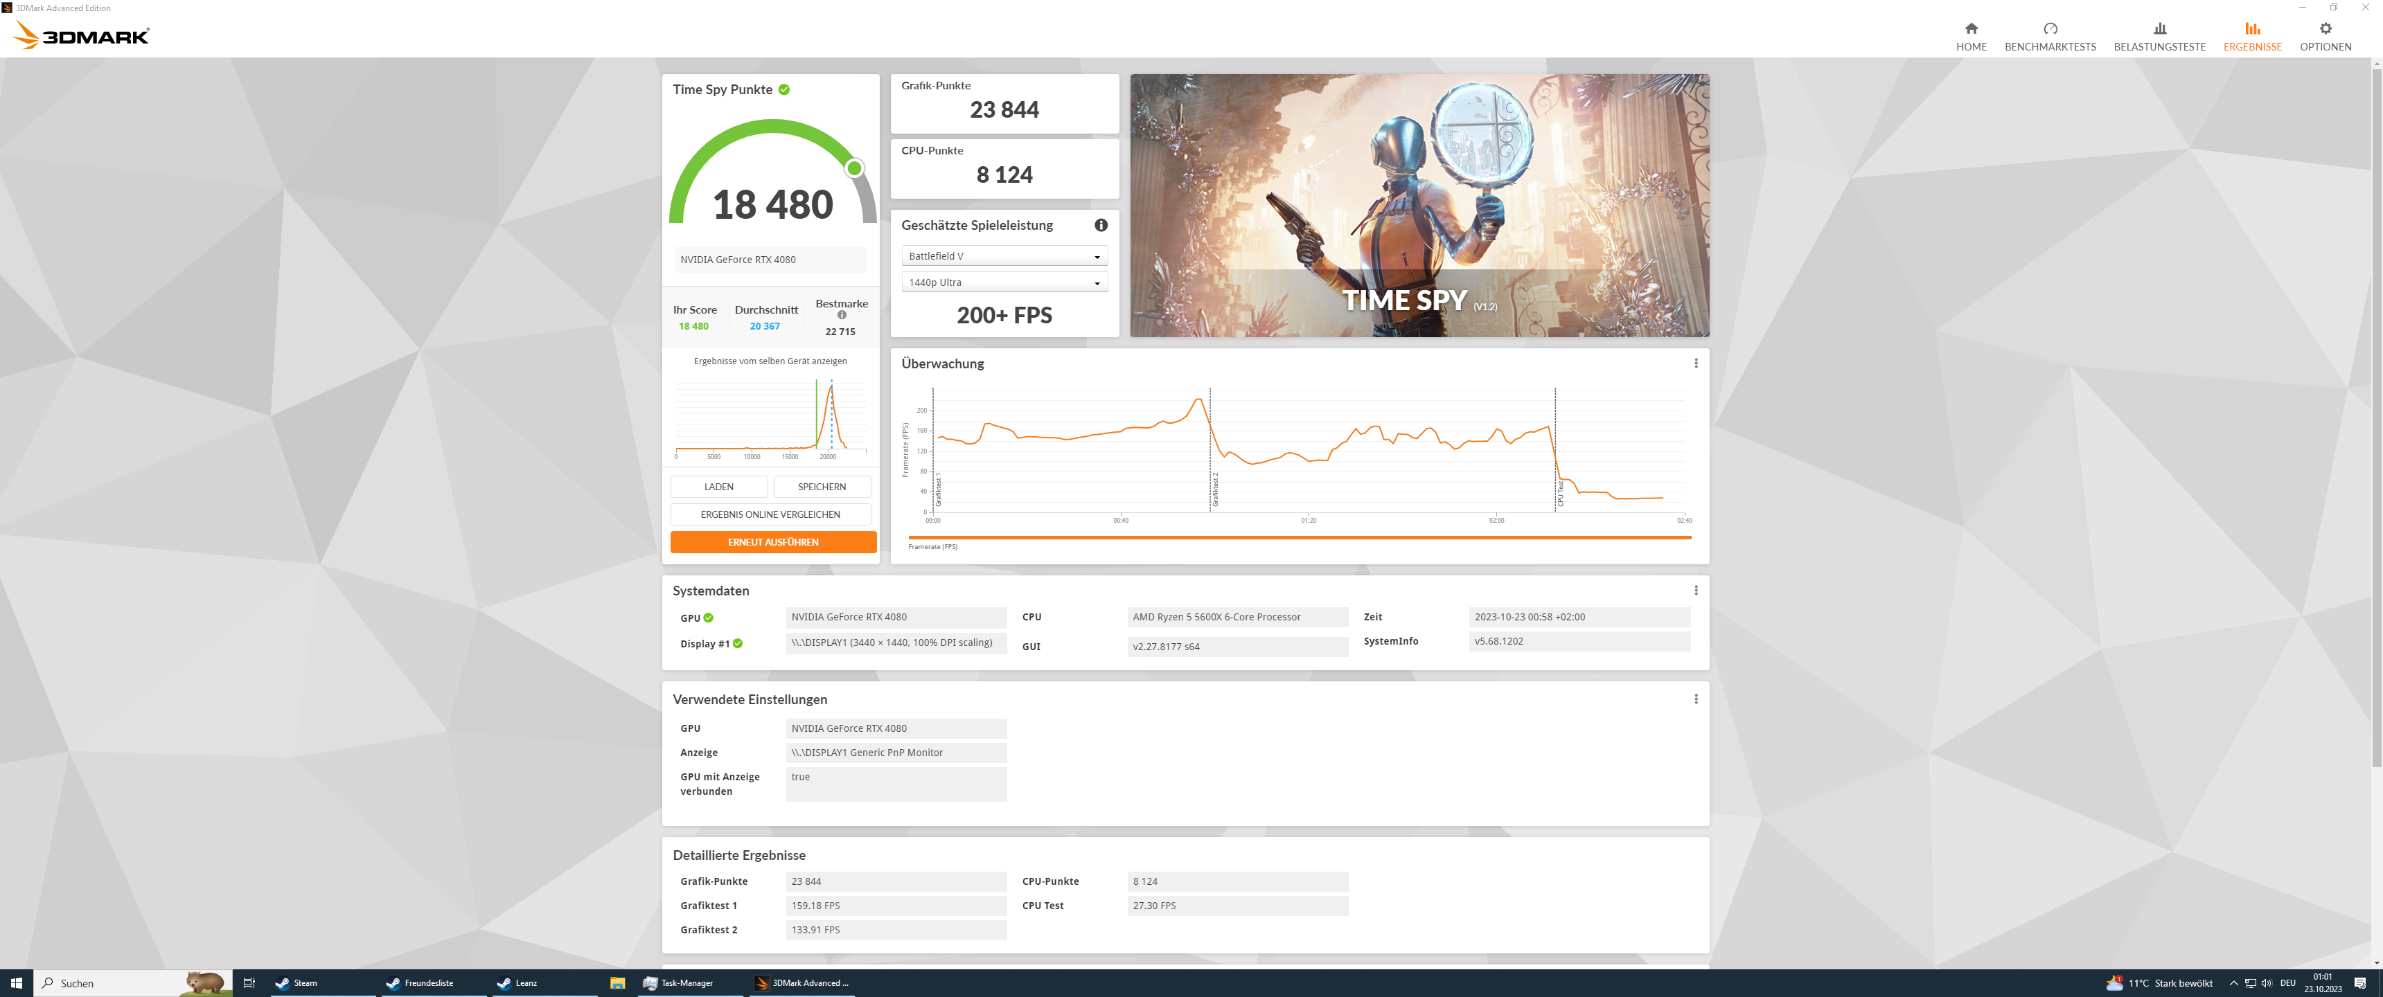Click green validation checkmark next to Time Spy Punkte

tap(783, 90)
